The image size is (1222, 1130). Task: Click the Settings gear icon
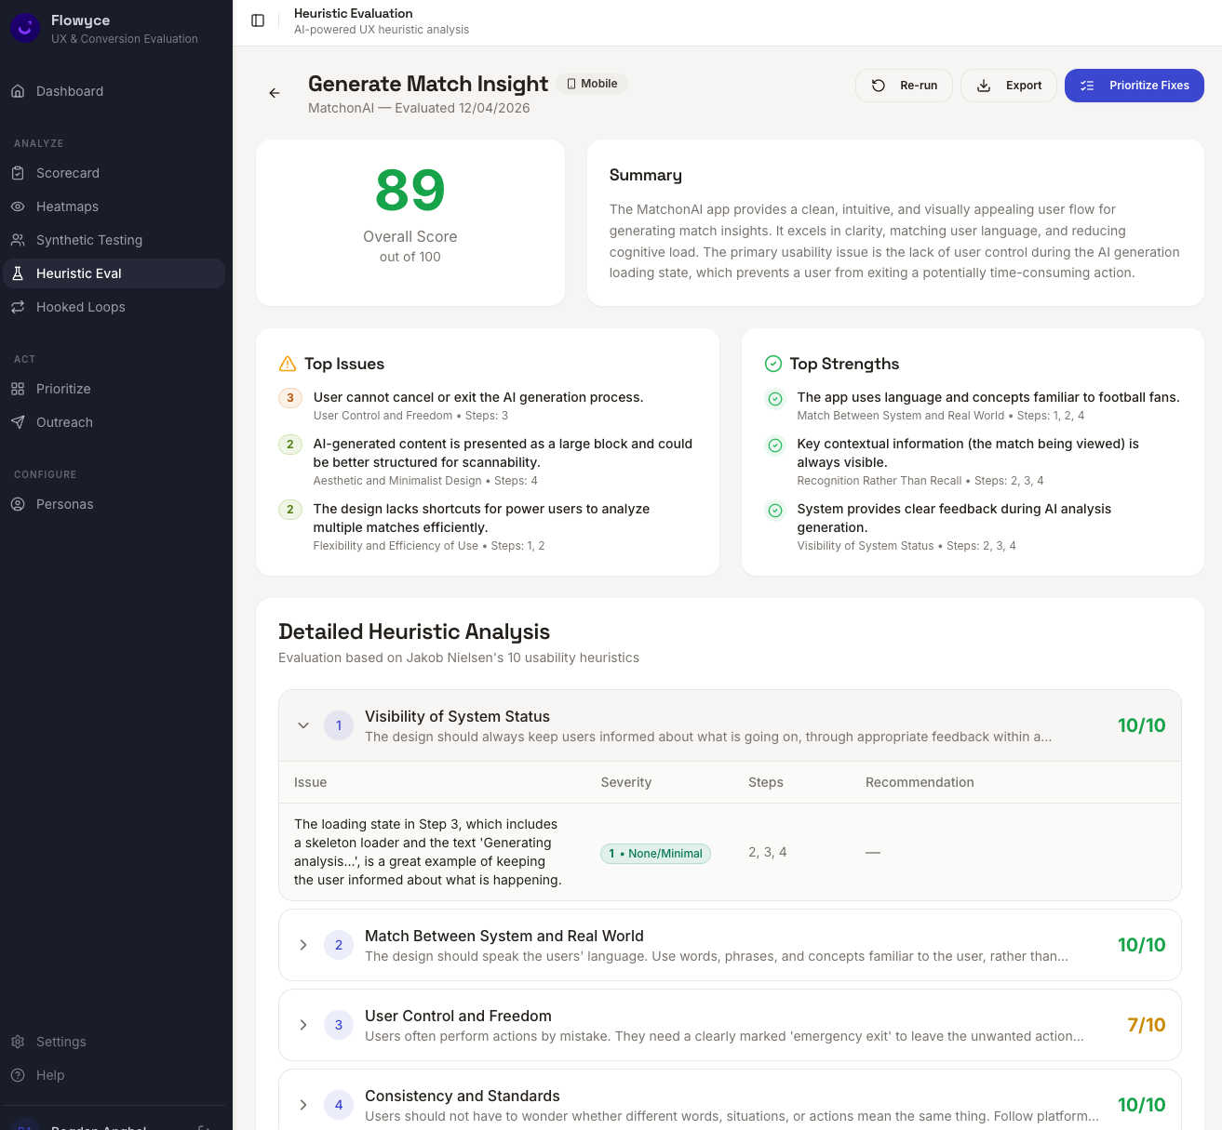(x=18, y=1042)
